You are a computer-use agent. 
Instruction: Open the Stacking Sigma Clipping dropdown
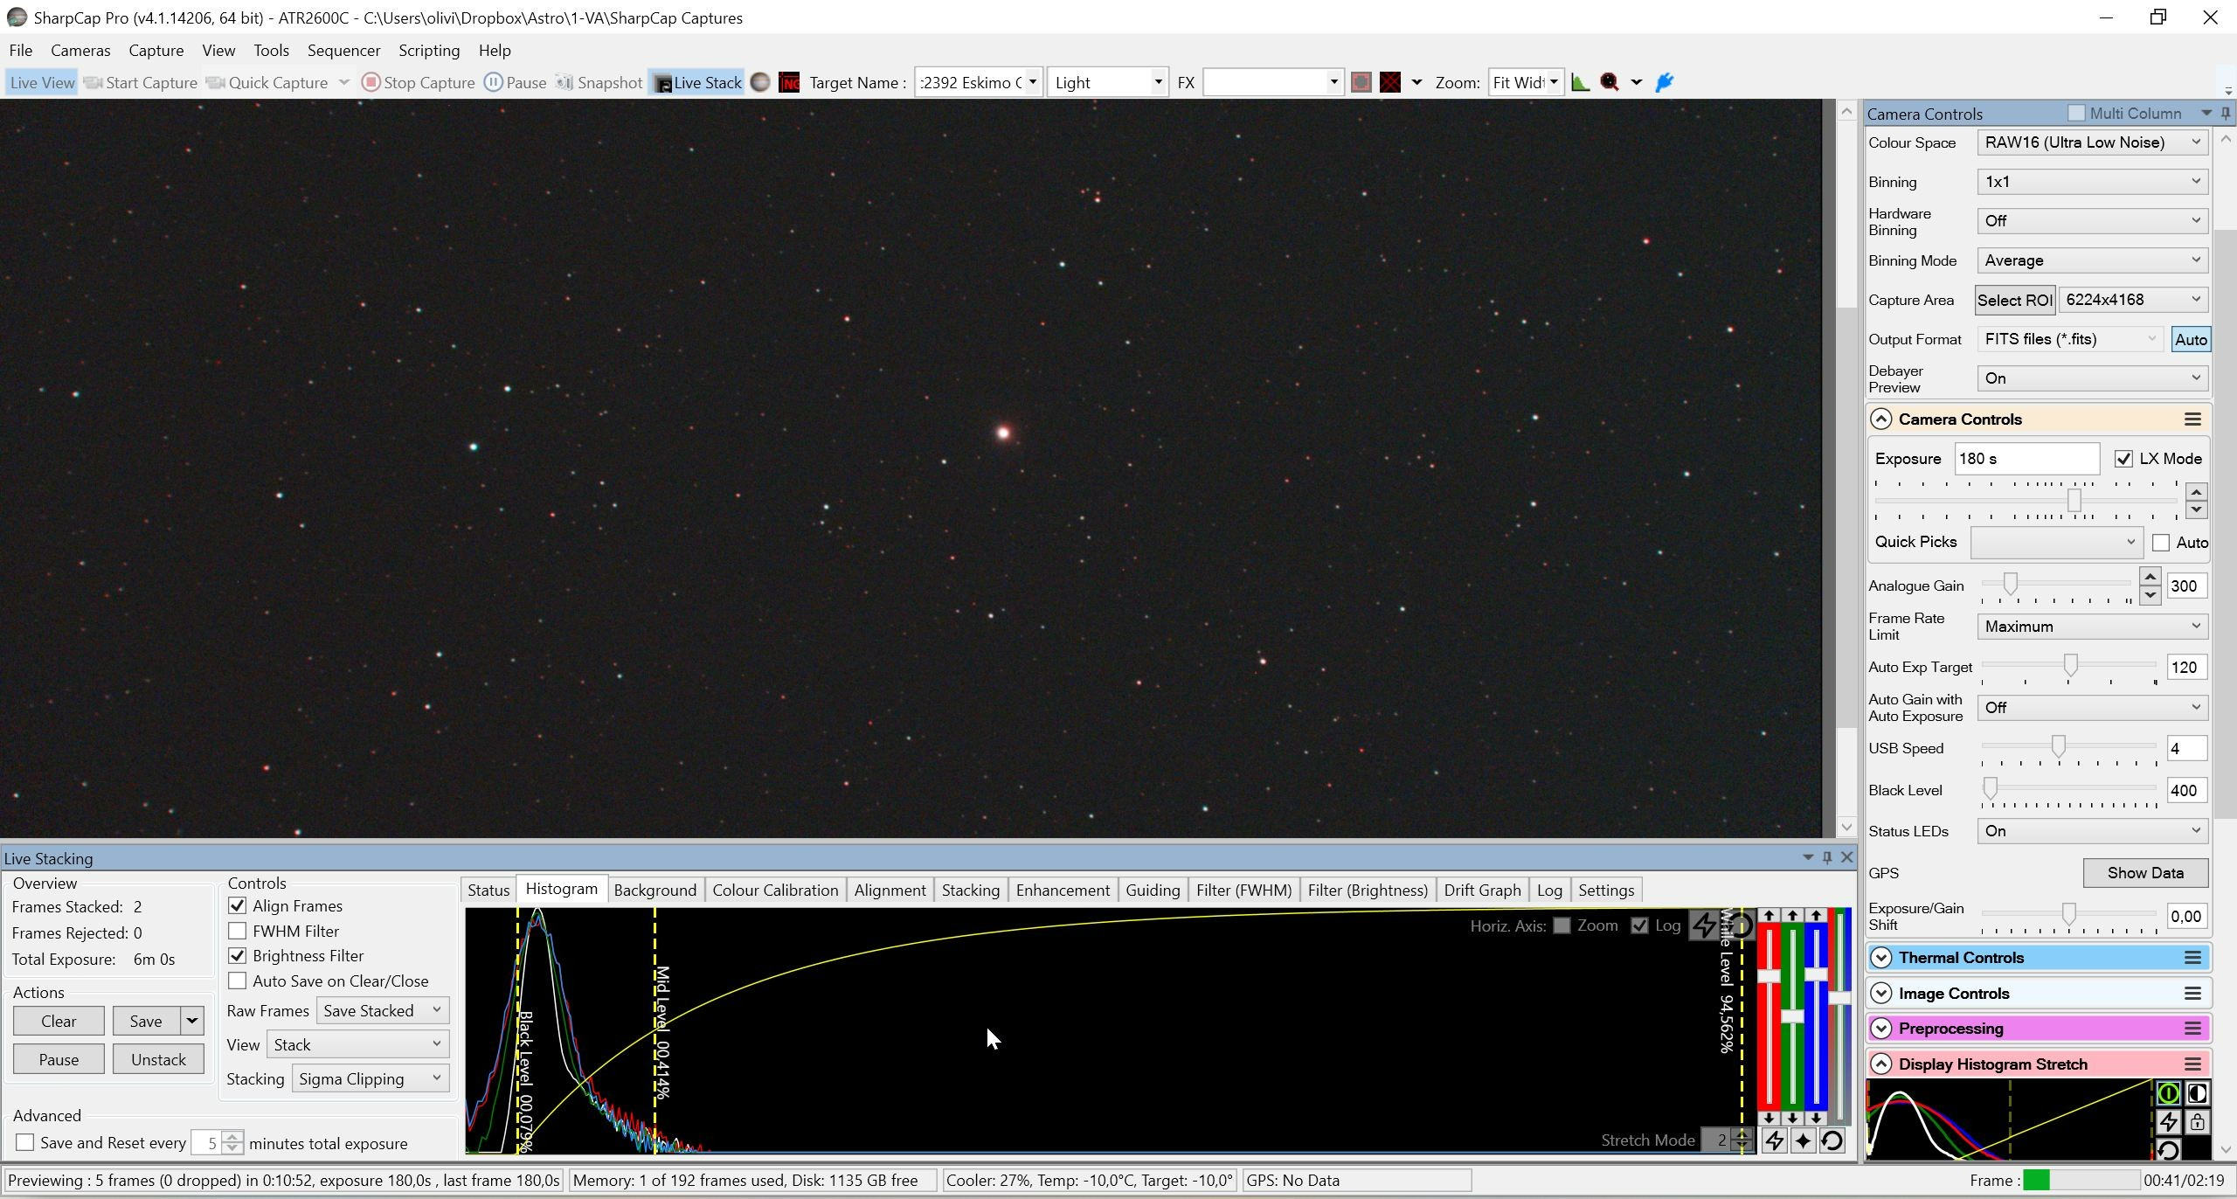(x=371, y=1079)
